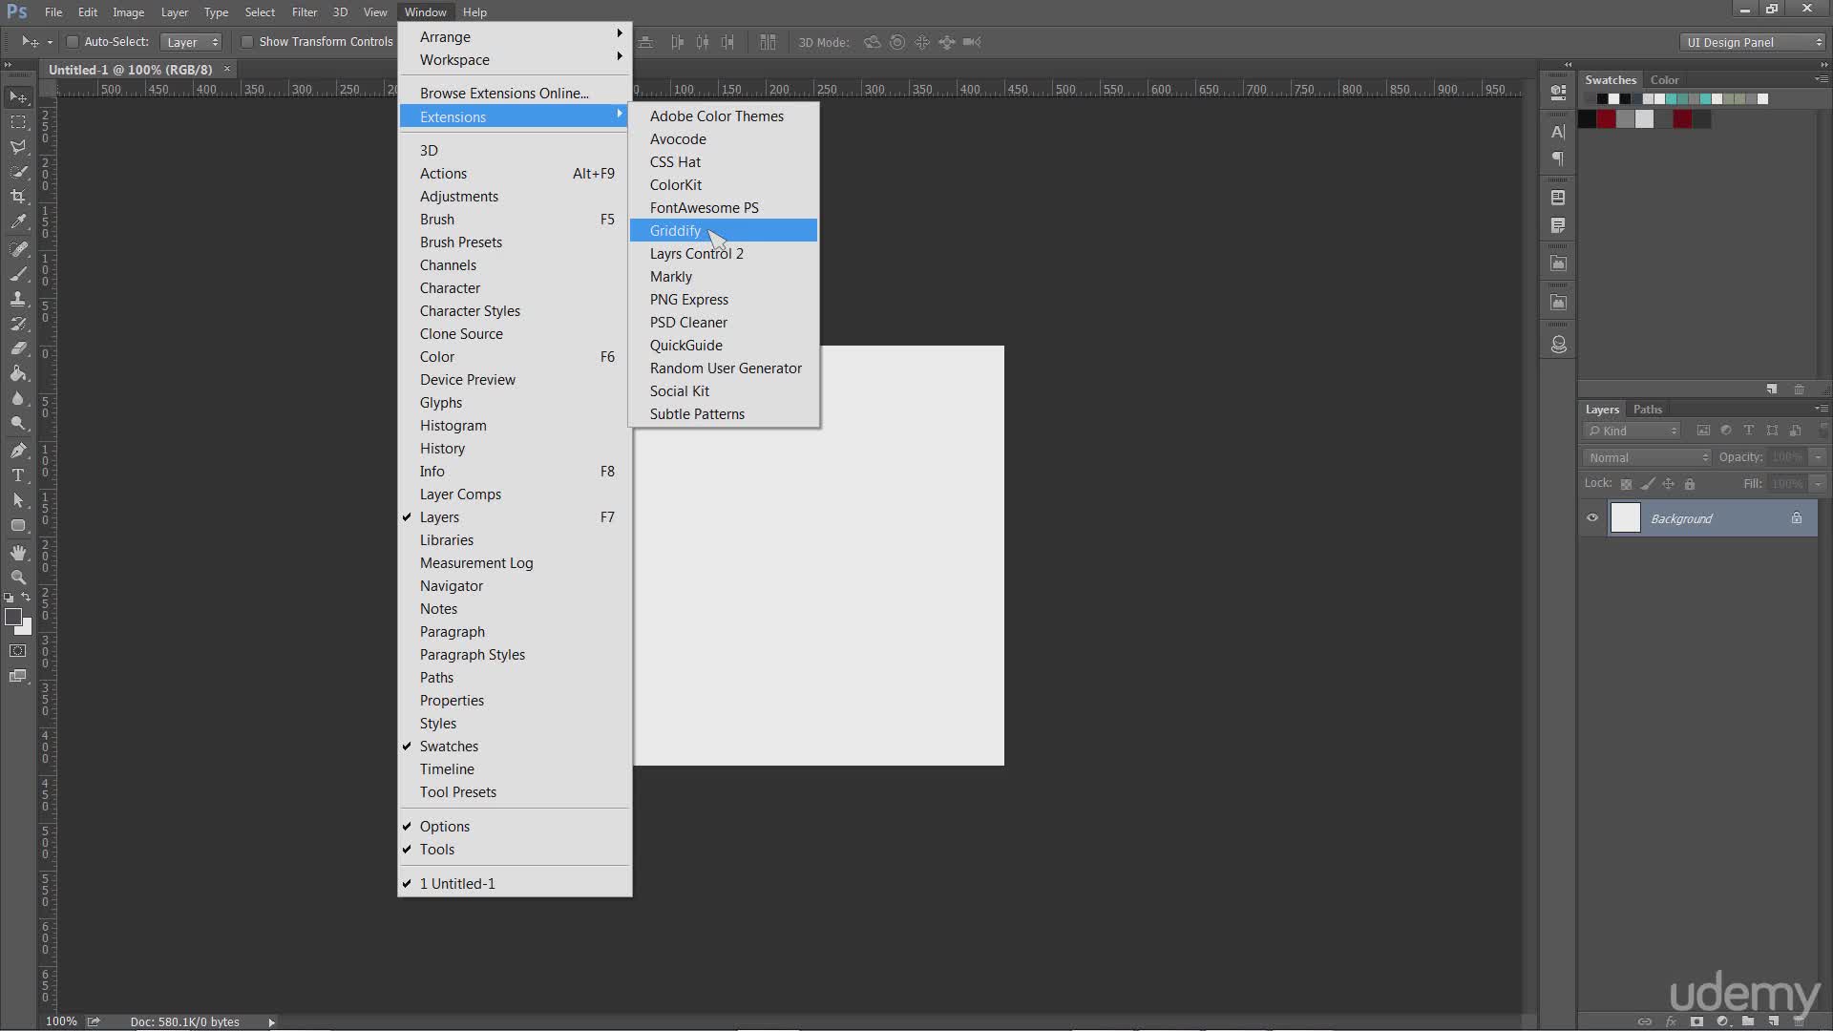Select the Blur tool
1833x1031 pixels.
pyautogui.click(x=18, y=398)
